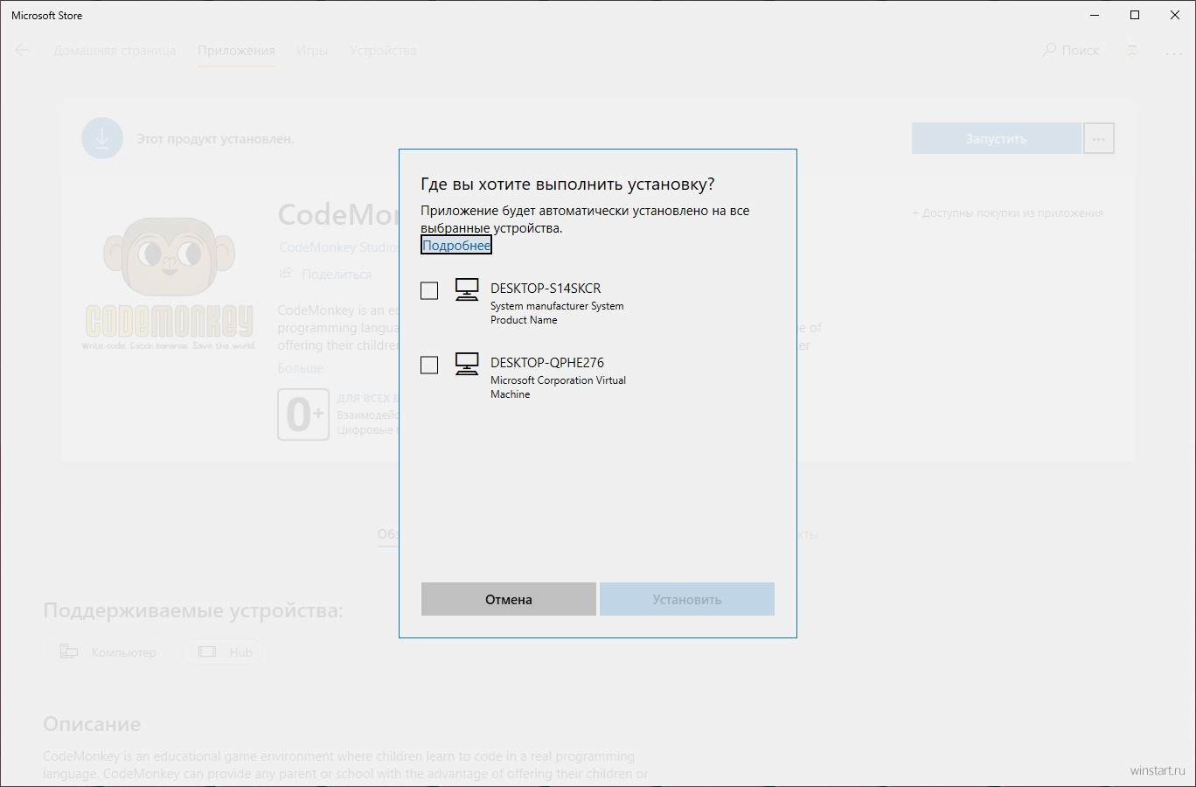The width and height of the screenshot is (1196, 787).
Task: Minimize the Microsoft Store window
Action: coord(1095,15)
